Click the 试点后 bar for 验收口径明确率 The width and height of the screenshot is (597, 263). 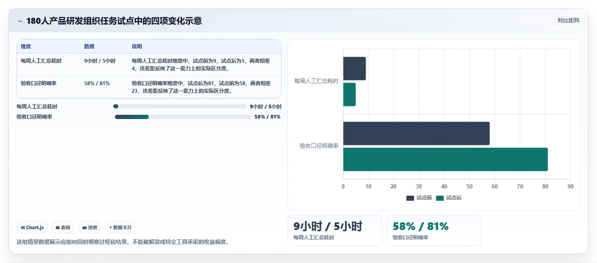pos(446,159)
